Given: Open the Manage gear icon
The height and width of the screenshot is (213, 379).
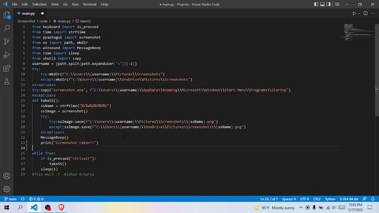Looking at the screenshot, I should (x=7, y=189).
